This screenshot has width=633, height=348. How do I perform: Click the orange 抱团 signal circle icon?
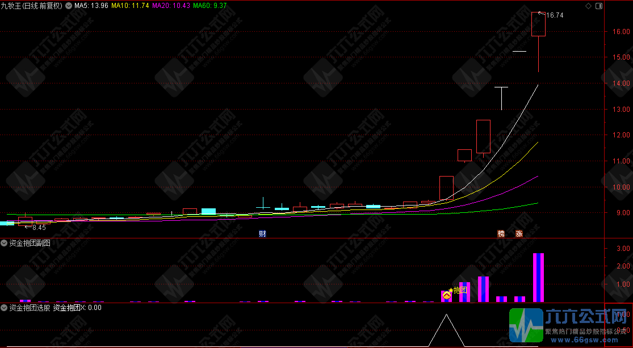click(446, 295)
